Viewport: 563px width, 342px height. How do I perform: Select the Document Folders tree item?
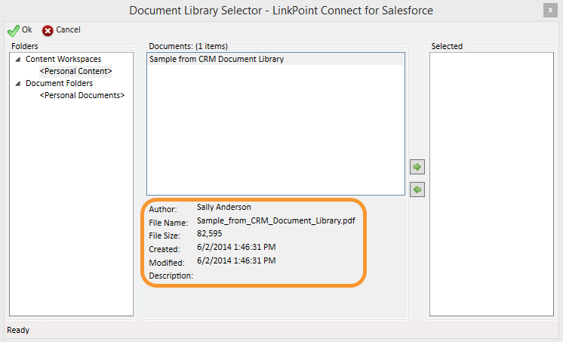point(60,83)
